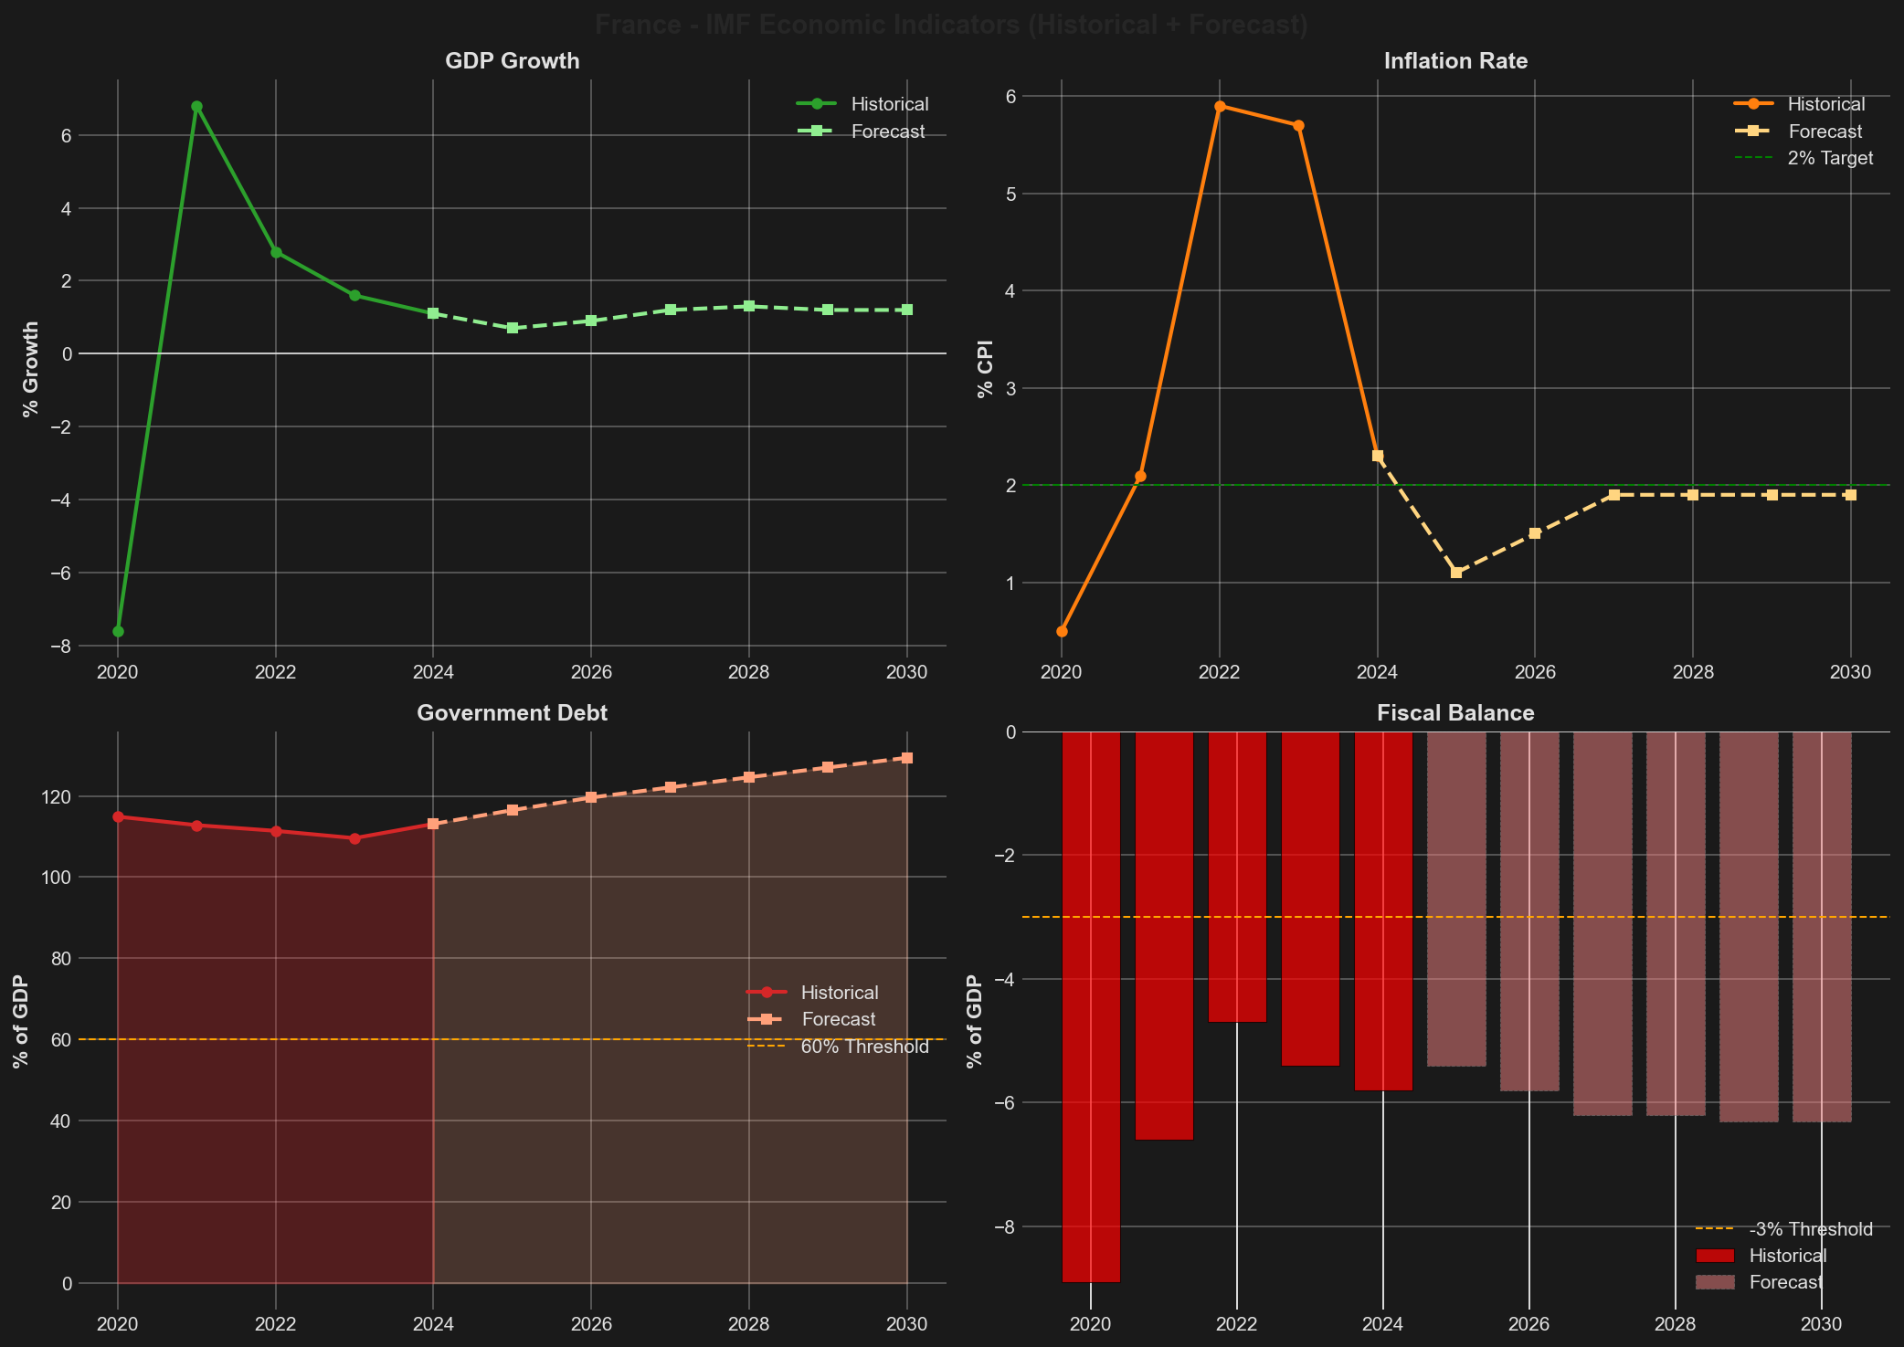Screen dimensions: 1904x1347
Task: Click the 2022 inflation peak point
Action: [1221, 107]
